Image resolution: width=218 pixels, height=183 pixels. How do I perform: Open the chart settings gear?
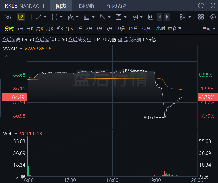click(213, 17)
